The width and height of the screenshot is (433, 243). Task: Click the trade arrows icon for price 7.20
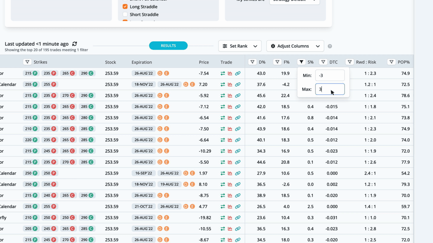tap(223, 84)
